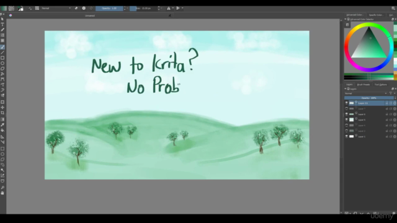Hide Layer 6 with its eye icon
Image resolution: width=397 pixels, height=223 pixels.
coord(347,114)
